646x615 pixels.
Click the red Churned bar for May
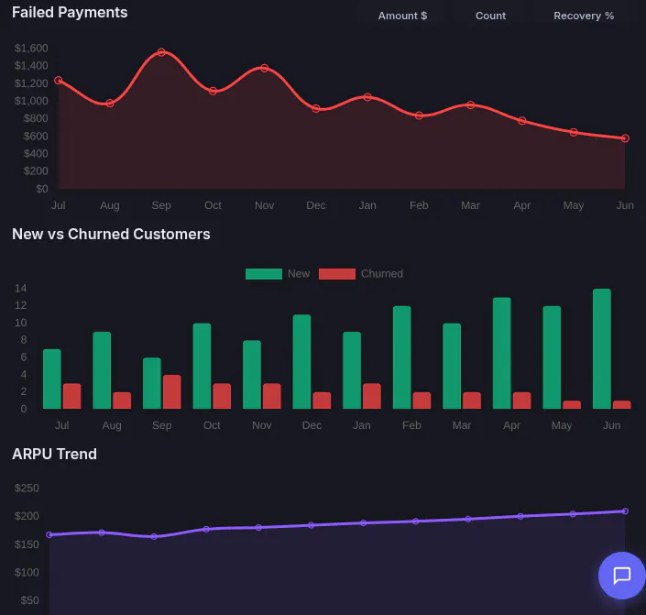572,405
